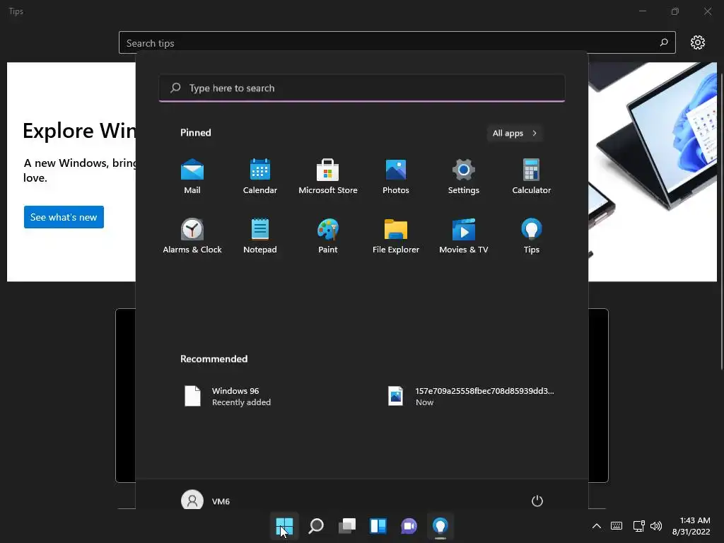The height and width of the screenshot is (543, 724).
Task: Launch the Calculator app
Action: pyautogui.click(x=532, y=176)
